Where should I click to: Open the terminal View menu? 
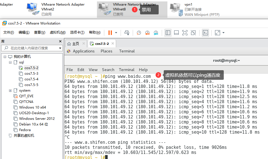93,70
